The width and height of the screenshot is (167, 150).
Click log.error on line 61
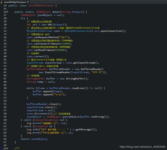[x=33, y=123]
